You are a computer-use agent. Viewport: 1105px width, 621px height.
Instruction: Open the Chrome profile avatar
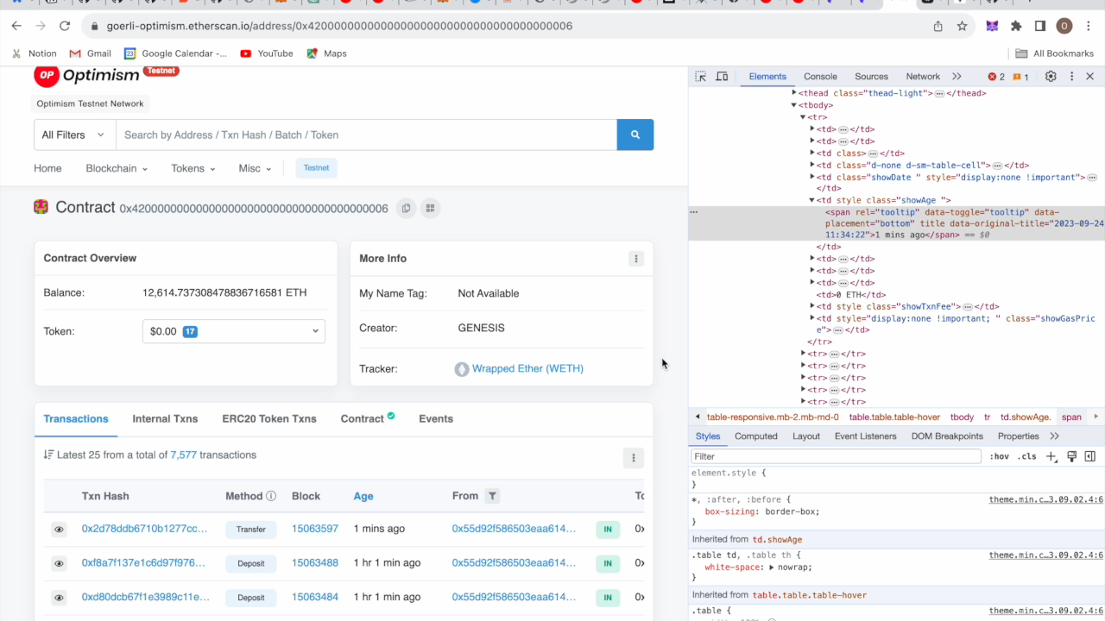pyautogui.click(x=1064, y=26)
